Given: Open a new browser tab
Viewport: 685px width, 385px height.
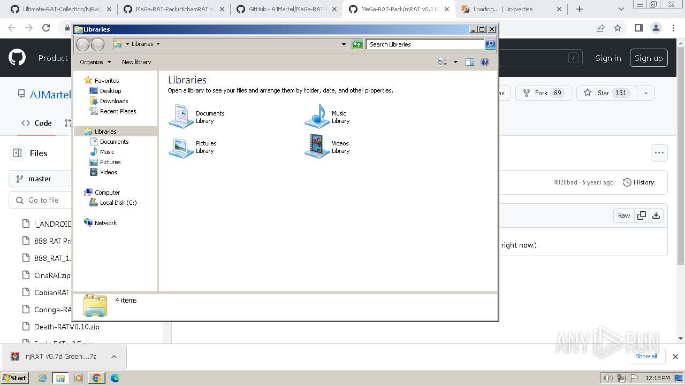Looking at the screenshot, I should click(x=580, y=9).
